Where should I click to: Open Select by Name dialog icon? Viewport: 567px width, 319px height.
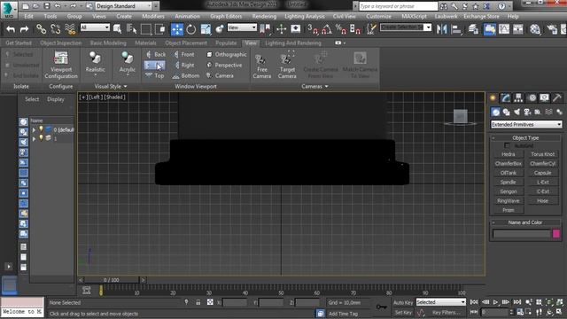point(132,29)
